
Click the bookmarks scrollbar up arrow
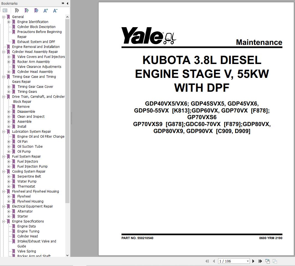point(67,17)
